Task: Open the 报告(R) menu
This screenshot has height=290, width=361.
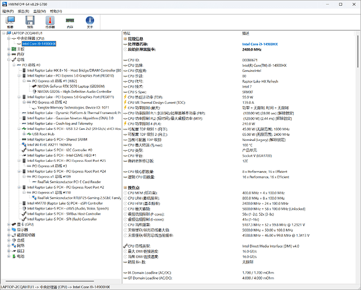Action: 23,11
